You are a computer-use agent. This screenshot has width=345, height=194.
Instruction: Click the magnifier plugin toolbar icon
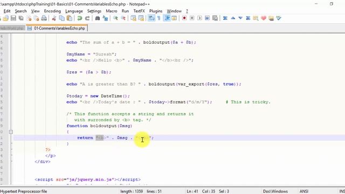click(256, 18)
